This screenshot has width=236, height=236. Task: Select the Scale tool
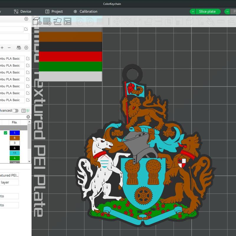(138, 21)
